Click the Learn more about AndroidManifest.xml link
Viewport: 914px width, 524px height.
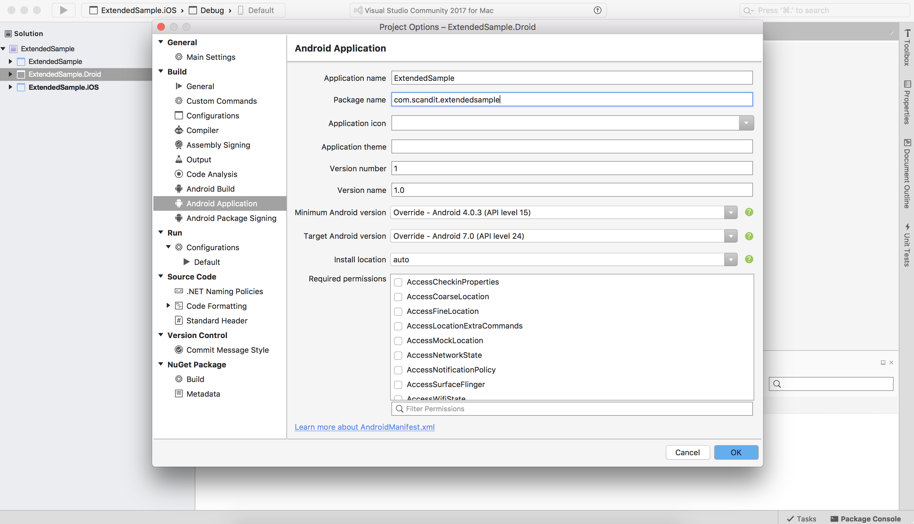click(365, 427)
